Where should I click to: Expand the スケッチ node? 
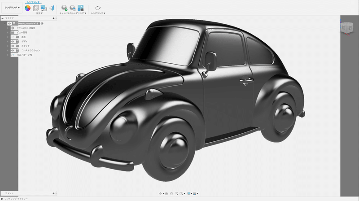click(8, 46)
